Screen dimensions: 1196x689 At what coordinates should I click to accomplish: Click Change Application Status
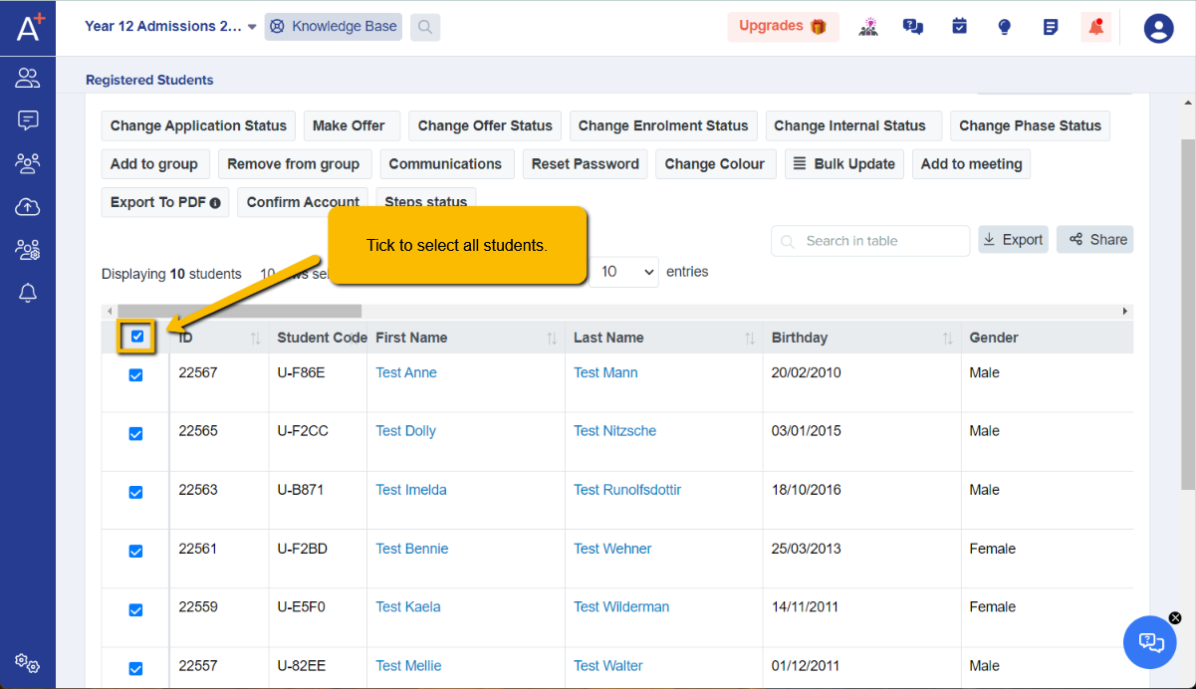click(x=198, y=125)
